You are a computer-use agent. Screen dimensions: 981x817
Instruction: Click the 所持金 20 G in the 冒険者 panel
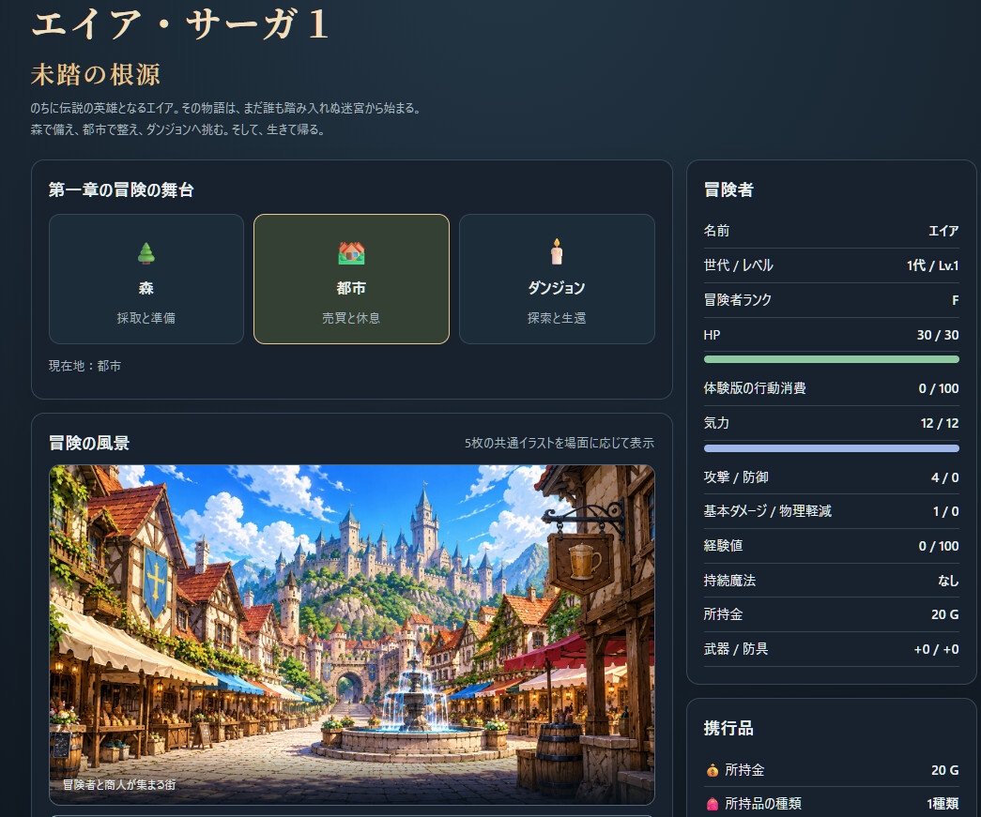944,614
